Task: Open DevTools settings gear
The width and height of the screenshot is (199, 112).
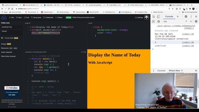Action: click(186, 16)
